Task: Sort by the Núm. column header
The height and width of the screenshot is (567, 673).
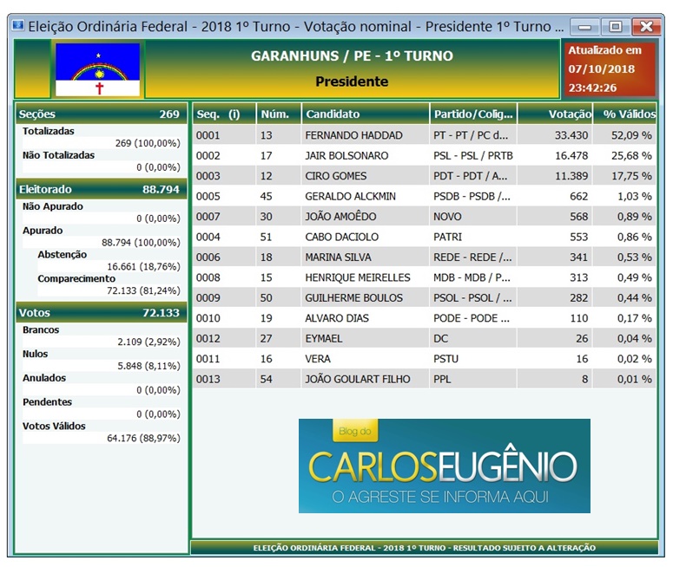Action: point(279,114)
